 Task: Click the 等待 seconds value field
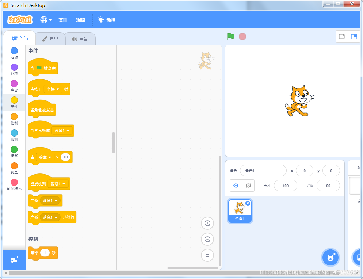pyautogui.click(x=45, y=253)
